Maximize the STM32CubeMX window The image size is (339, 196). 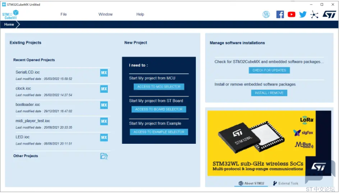click(322, 4)
